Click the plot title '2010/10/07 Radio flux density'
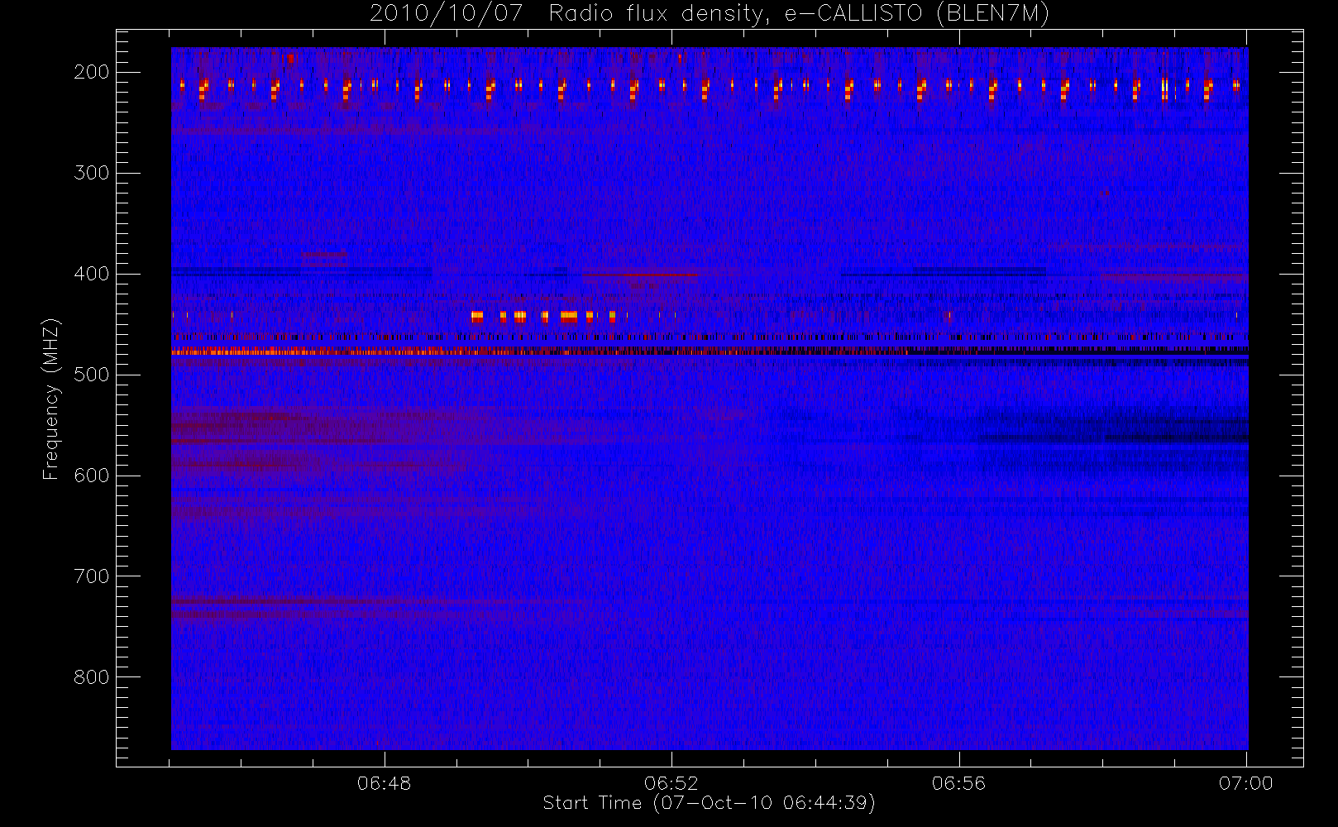This screenshot has height=827, width=1338. pos(710,14)
